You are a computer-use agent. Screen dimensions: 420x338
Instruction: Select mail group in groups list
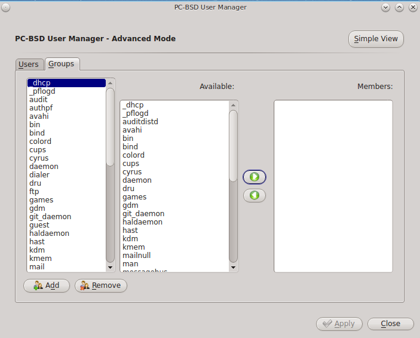(x=66, y=267)
